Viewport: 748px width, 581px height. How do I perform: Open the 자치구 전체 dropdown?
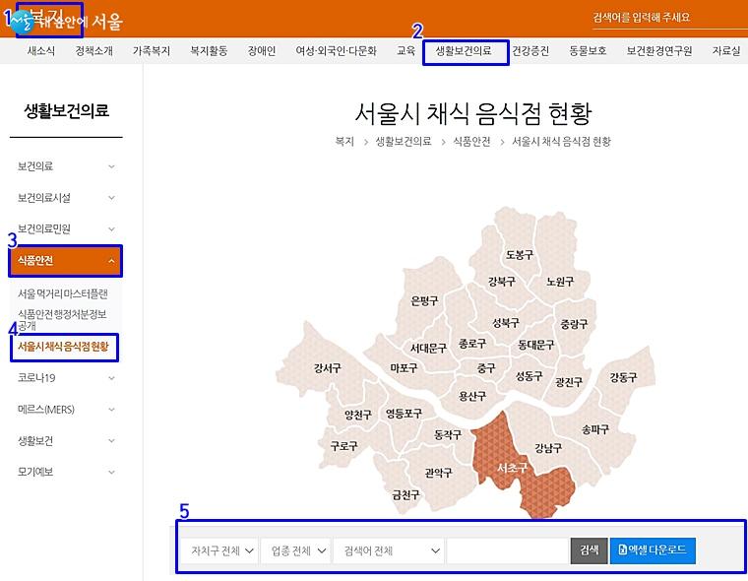(x=218, y=550)
